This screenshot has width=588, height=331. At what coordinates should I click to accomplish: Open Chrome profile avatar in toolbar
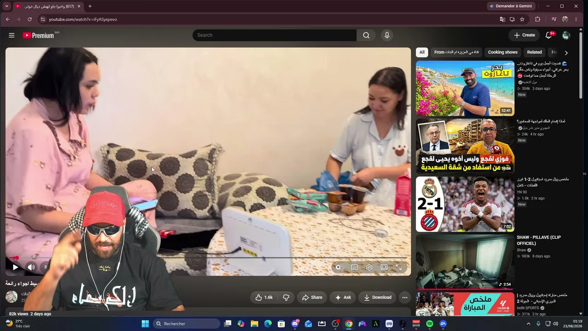point(565,19)
